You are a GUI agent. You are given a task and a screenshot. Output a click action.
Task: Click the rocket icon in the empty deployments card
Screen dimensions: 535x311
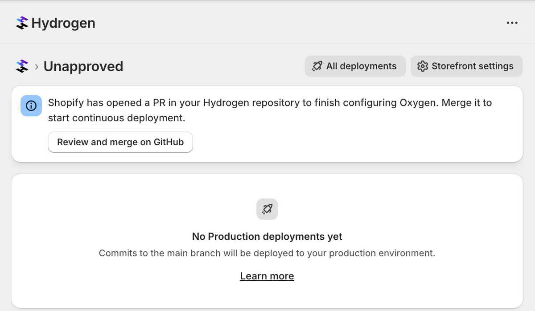267,209
